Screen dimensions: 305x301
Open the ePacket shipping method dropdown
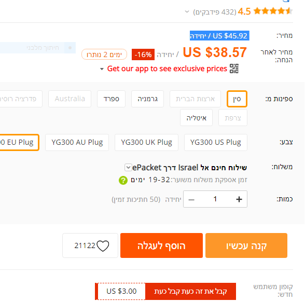(x=128, y=167)
